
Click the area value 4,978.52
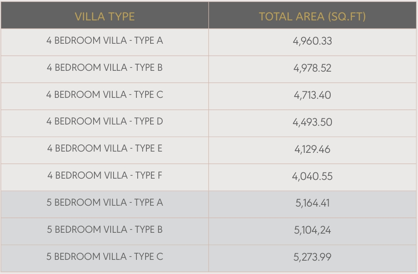pyautogui.click(x=312, y=68)
